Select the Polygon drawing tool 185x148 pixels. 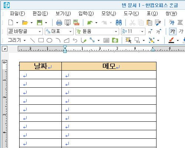click(x=67, y=40)
